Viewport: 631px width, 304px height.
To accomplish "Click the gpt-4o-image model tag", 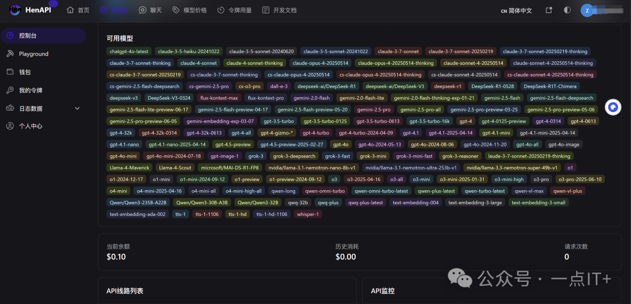I will coord(564,145).
